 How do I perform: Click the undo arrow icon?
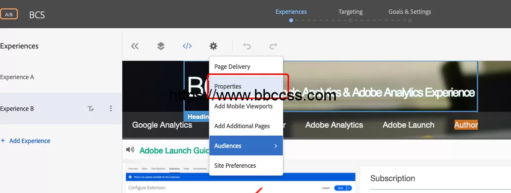point(247,46)
